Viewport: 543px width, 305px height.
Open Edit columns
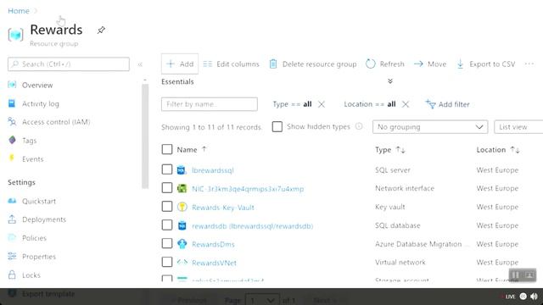[231, 64]
